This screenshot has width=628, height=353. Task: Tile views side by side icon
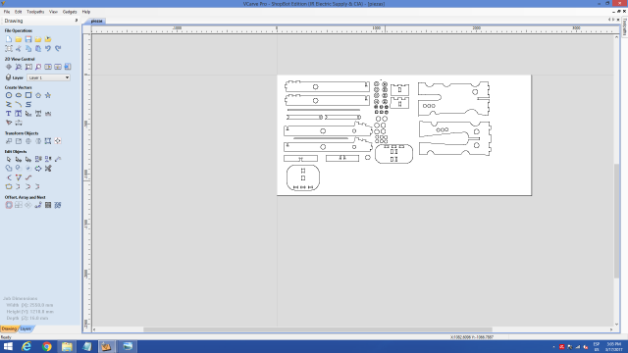(48, 67)
